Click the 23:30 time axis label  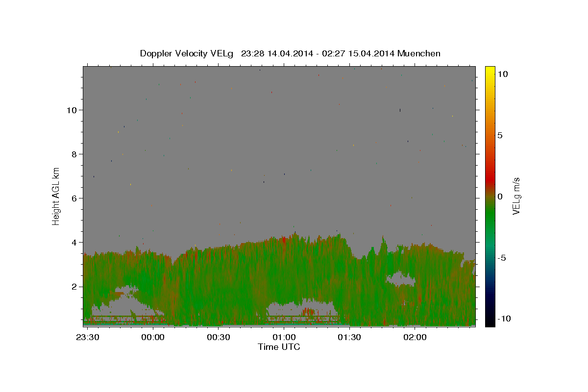coord(88,338)
